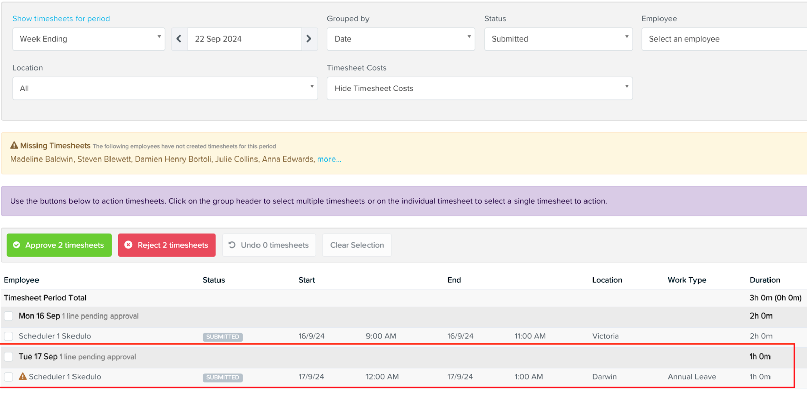Click Undo 0 timesheets button
Viewport: 807px width, 394px height.
(x=269, y=245)
